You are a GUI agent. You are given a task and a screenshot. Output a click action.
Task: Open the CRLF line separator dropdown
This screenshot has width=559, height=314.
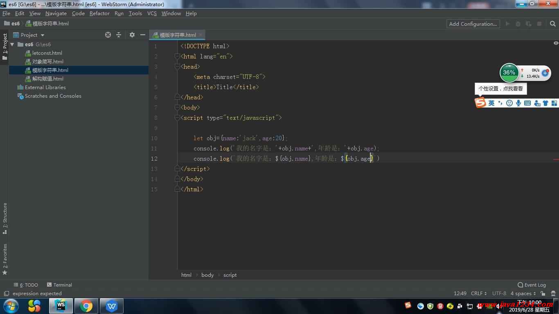(x=479, y=294)
